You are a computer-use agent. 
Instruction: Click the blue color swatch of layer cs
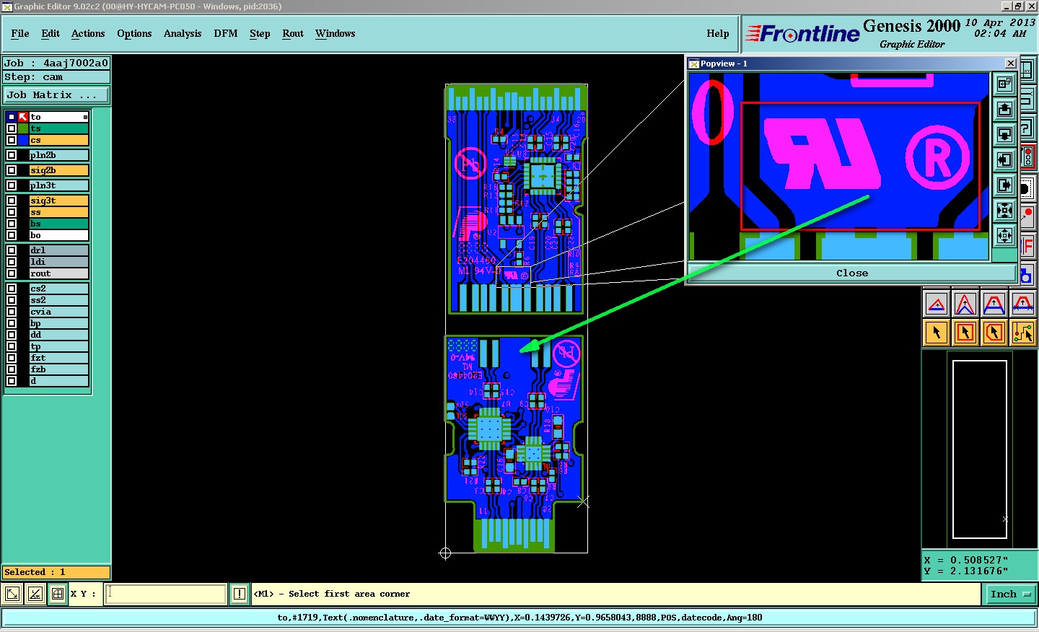(x=23, y=140)
